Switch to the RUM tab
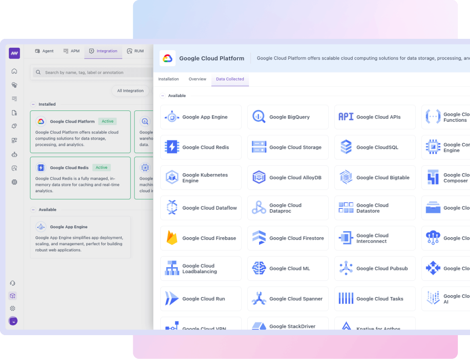Image resolution: width=470 pixels, height=359 pixels. tap(135, 51)
